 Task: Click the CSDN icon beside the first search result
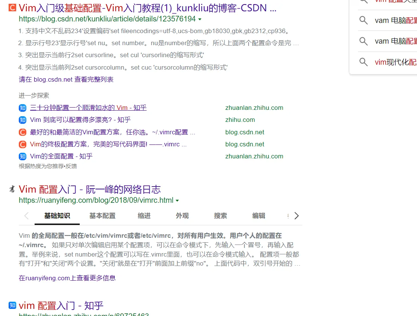tap(12, 8)
